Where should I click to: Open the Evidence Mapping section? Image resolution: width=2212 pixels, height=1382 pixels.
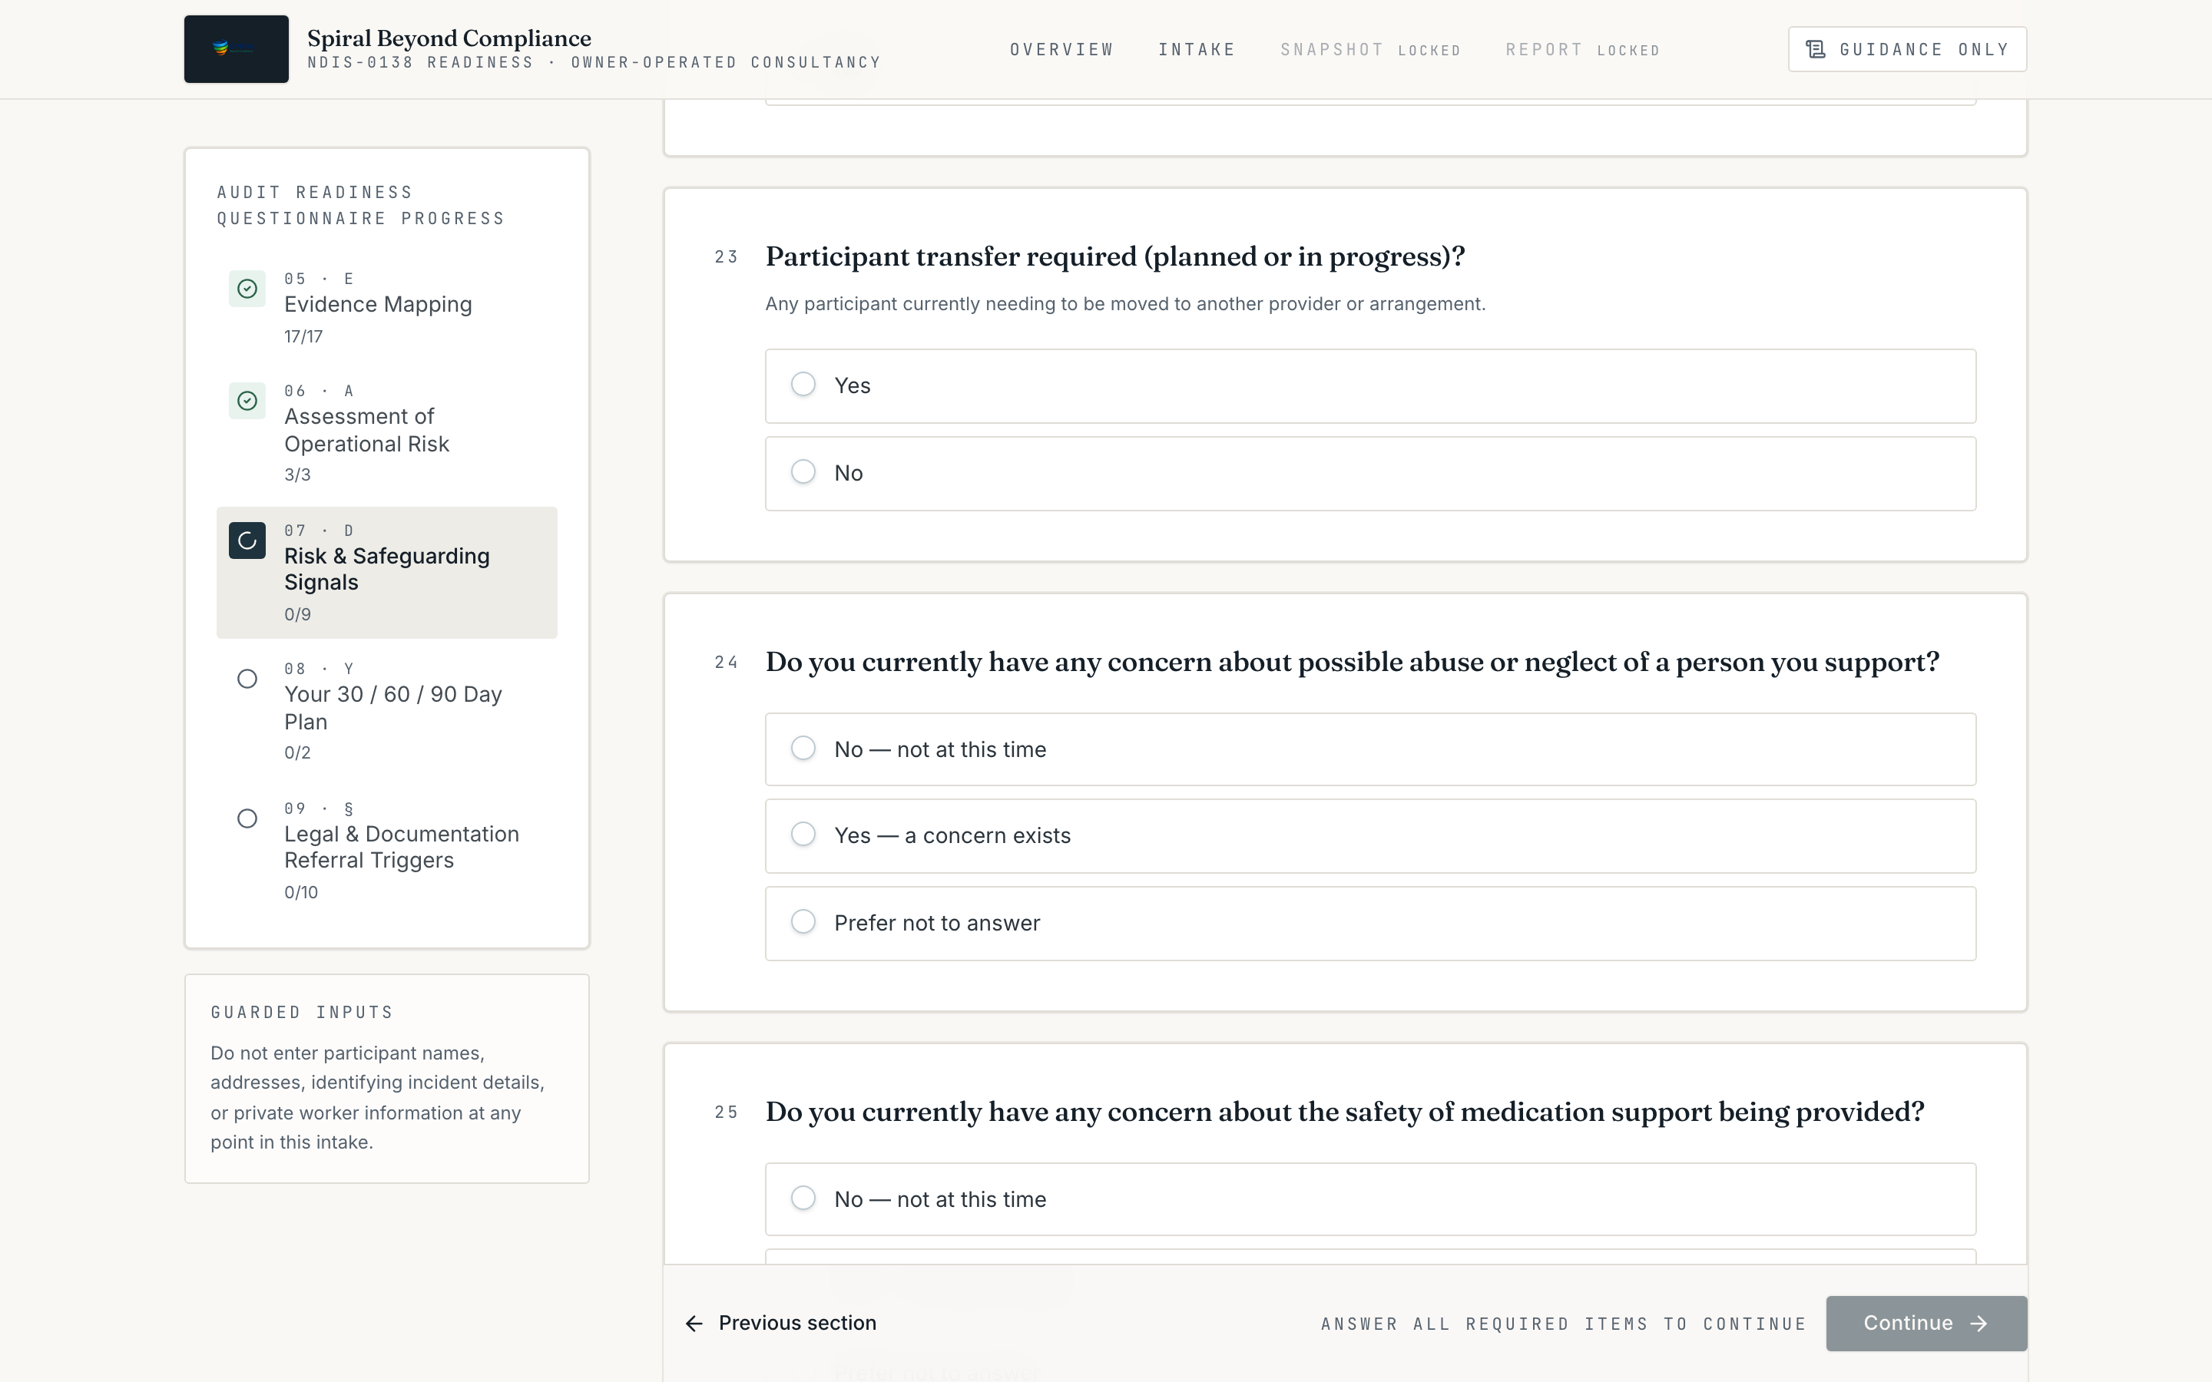click(x=386, y=308)
